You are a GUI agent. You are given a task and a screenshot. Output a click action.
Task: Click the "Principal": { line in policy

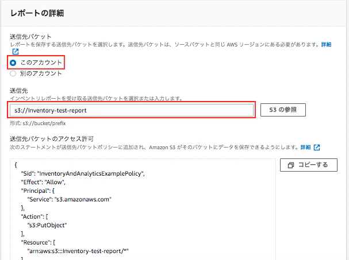click(x=37, y=191)
